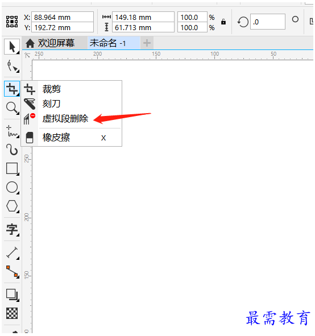Screen dimensions: 315x336
Task: Select the Ellipse tool
Action: coord(12,188)
